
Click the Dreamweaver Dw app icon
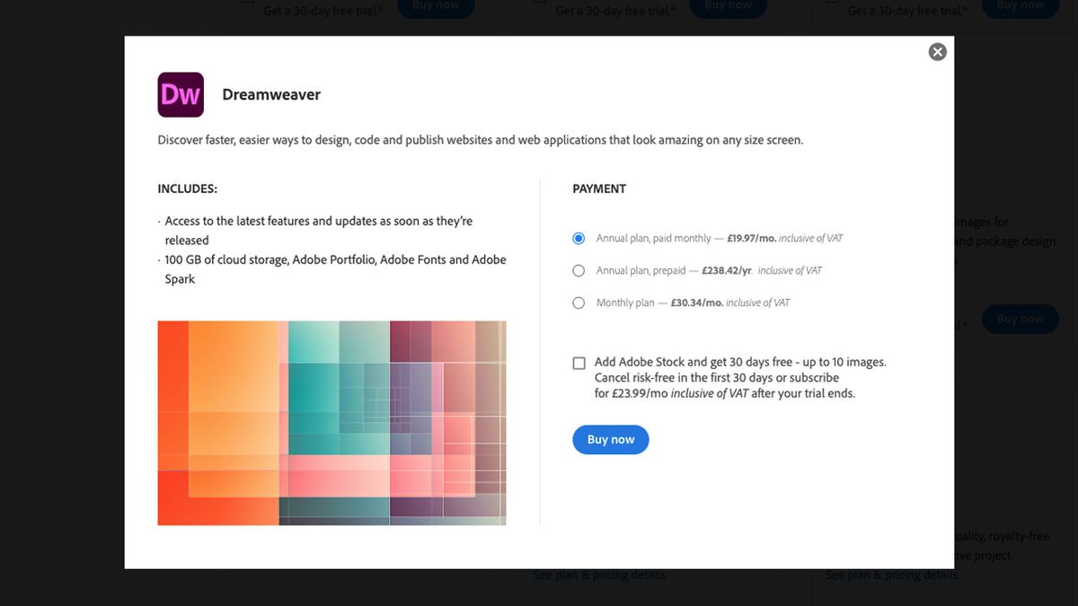pos(181,94)
